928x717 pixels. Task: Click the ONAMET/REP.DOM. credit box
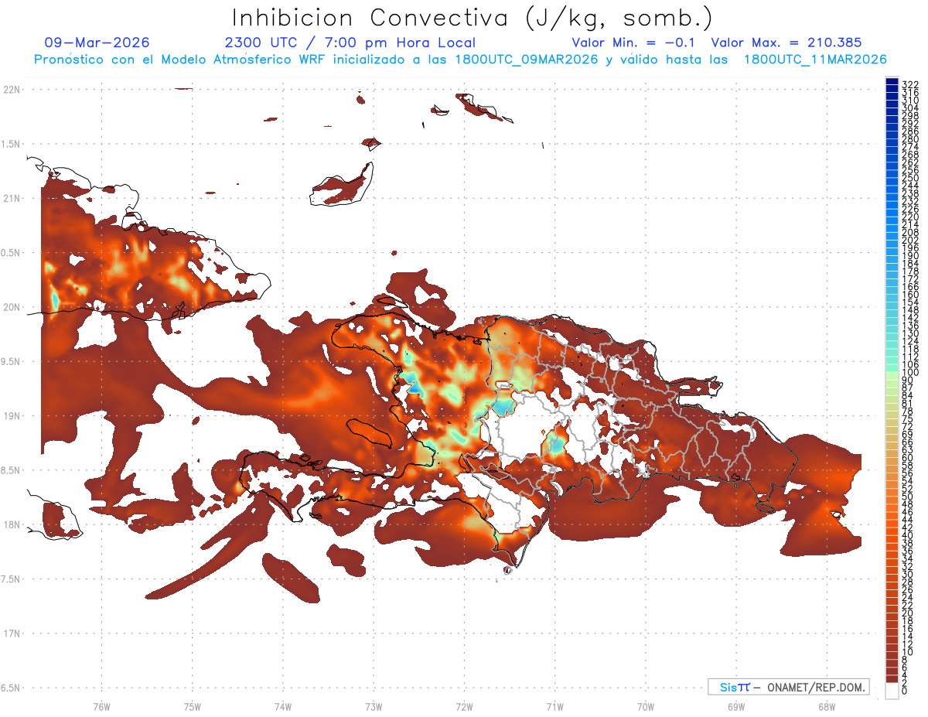click(789, 687)
